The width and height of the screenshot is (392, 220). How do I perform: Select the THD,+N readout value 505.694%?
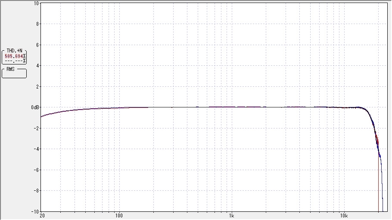pos(15,56)
